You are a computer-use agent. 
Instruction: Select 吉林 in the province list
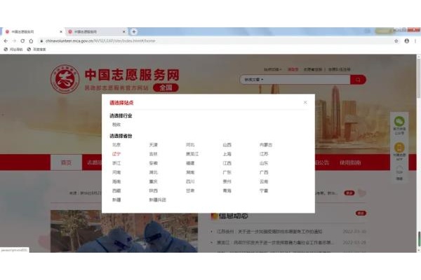pos(153,154)
